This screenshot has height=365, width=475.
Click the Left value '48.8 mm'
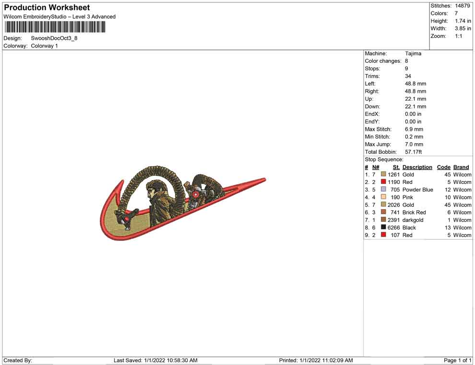416,84
